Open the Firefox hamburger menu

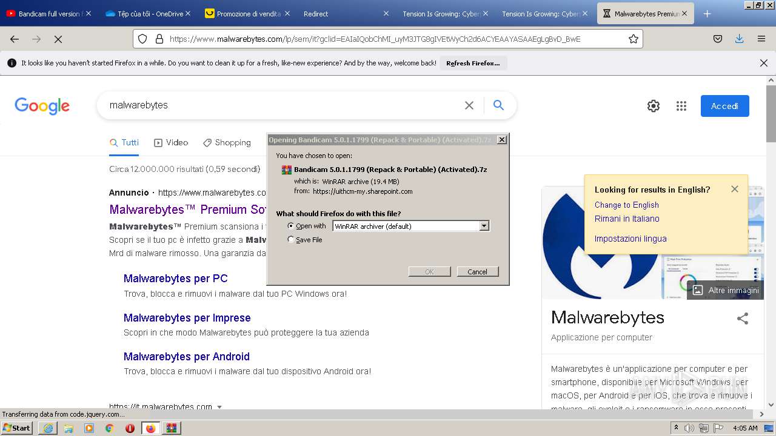click(x=761, y=39)
